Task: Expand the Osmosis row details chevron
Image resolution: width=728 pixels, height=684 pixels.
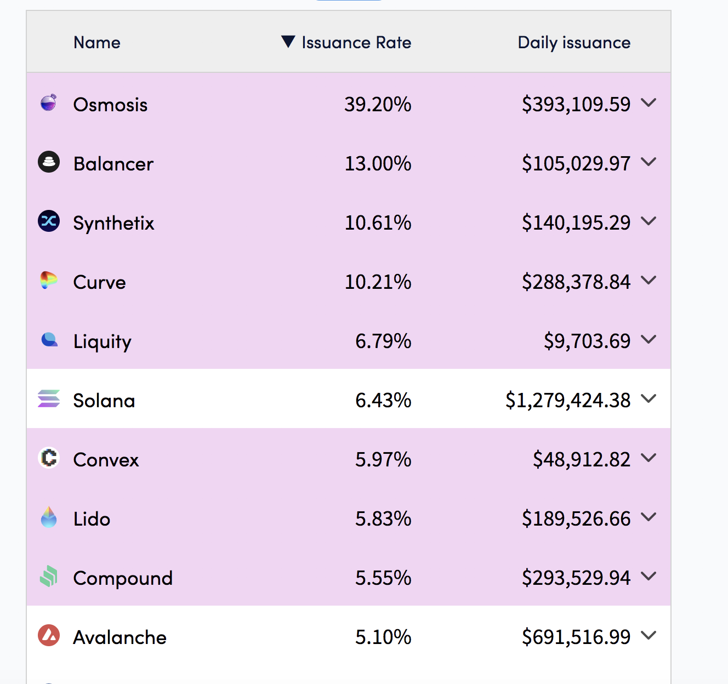Action: (649, 102)
